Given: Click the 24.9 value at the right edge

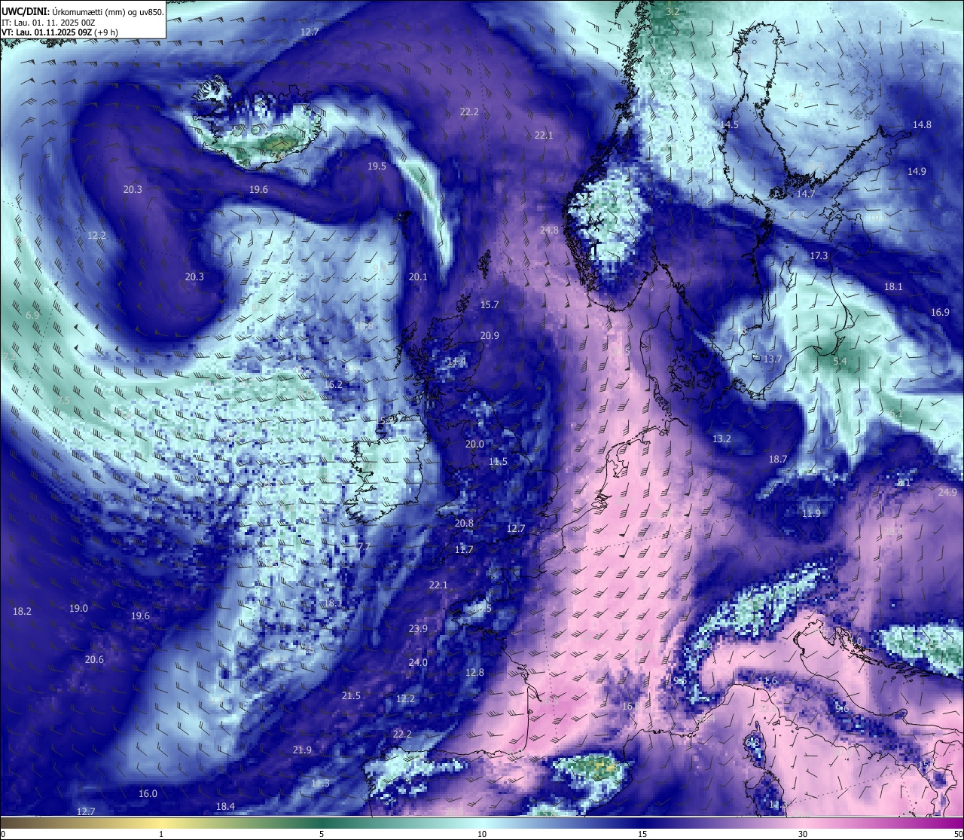Looking at the screenshot, I should [947, 492].
